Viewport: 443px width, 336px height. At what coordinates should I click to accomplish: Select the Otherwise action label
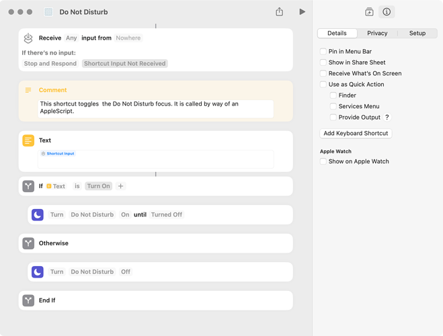(54, 243)
